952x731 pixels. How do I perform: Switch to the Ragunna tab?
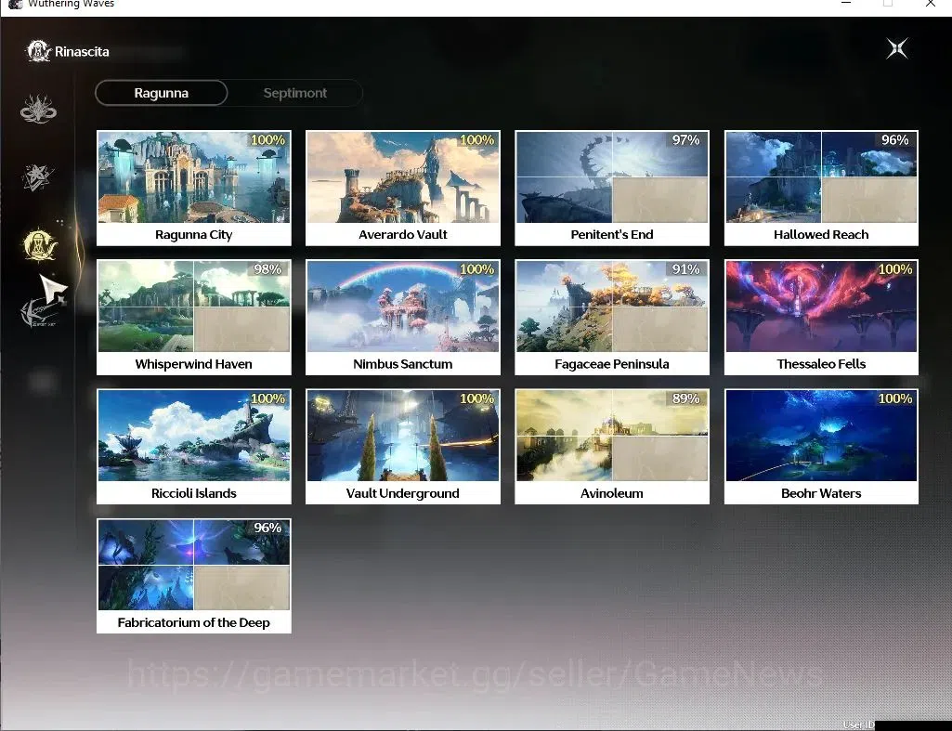tap(161, 93)
